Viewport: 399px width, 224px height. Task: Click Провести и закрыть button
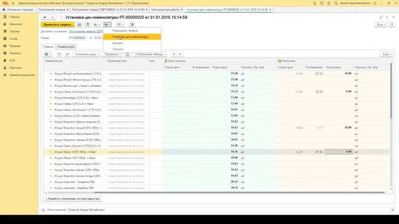57,25
